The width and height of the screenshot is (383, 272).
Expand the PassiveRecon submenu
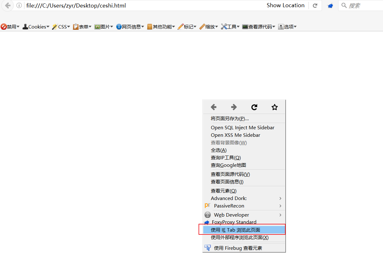(x=244, y=206)
